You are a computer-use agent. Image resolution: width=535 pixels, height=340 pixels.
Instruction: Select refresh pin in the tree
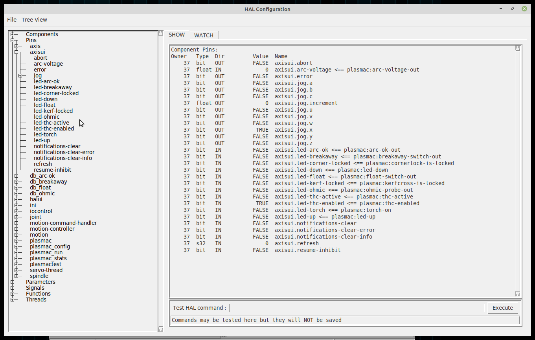43,164
